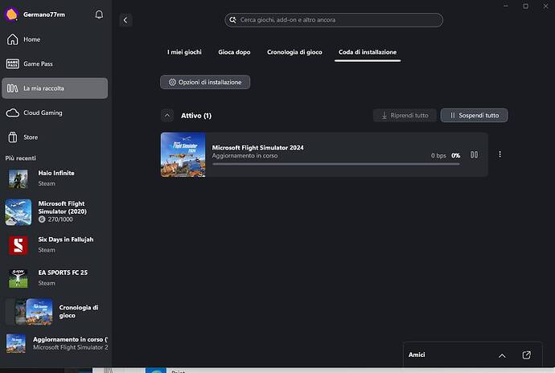Collapse the Attivo (1) section

coord(167,116)
